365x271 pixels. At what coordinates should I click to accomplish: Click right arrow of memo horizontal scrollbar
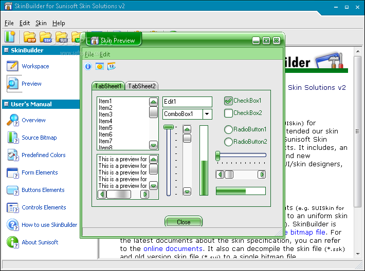[144, 194]
